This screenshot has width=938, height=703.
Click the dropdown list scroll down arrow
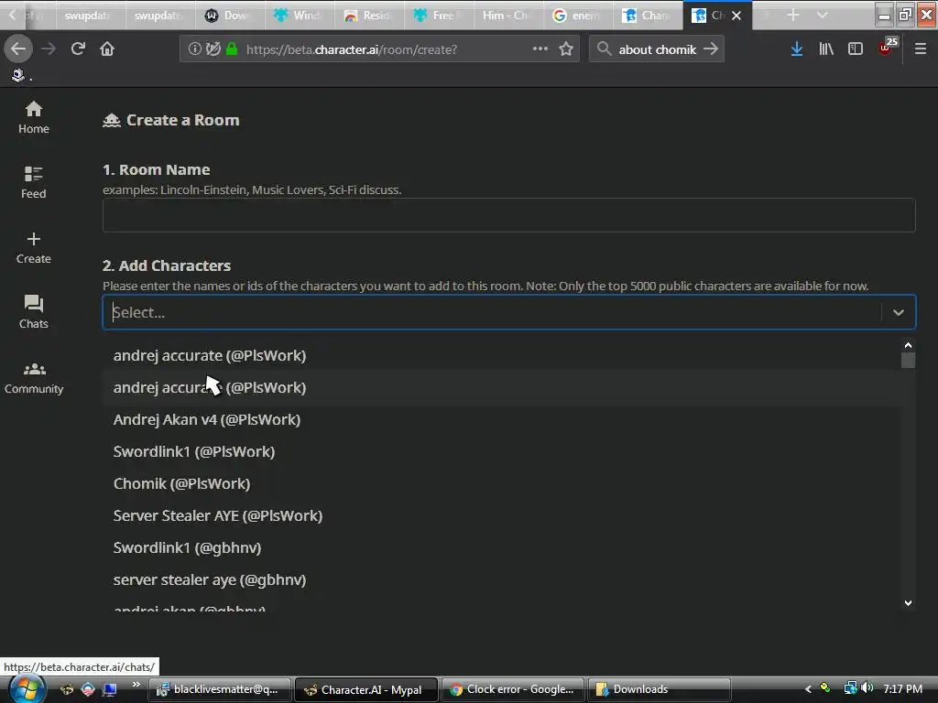pos(908,603)
